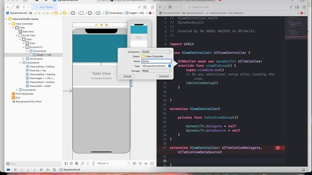
Task: Open Add New Constraints menu
Action: tap(140, 163)
